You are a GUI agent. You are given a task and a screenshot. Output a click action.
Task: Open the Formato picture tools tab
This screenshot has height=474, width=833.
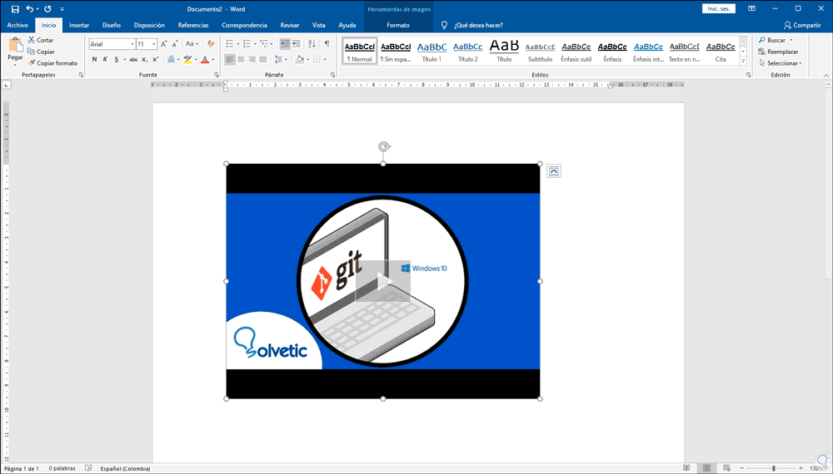(x=398, y=25)
